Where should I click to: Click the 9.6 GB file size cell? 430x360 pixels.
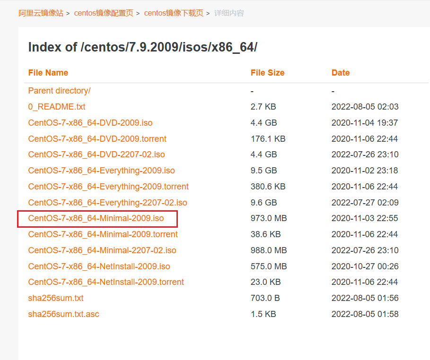click(x=264, y=203)
